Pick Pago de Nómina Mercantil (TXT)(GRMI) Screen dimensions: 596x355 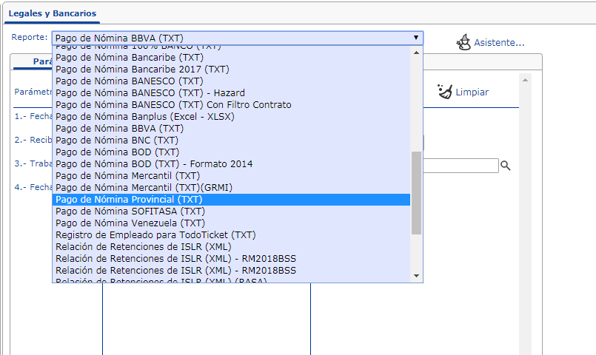(x=231, y=188)
